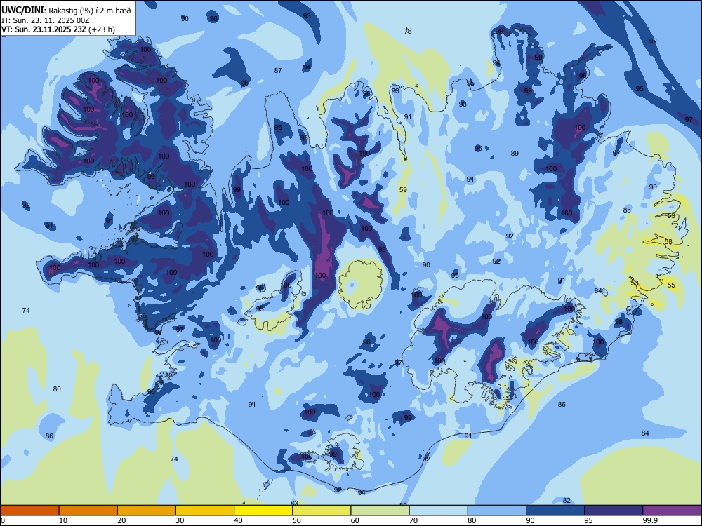702x526 pixels.
Task: Click the legend label '99.9'
Action: click(x=650, y=520)
